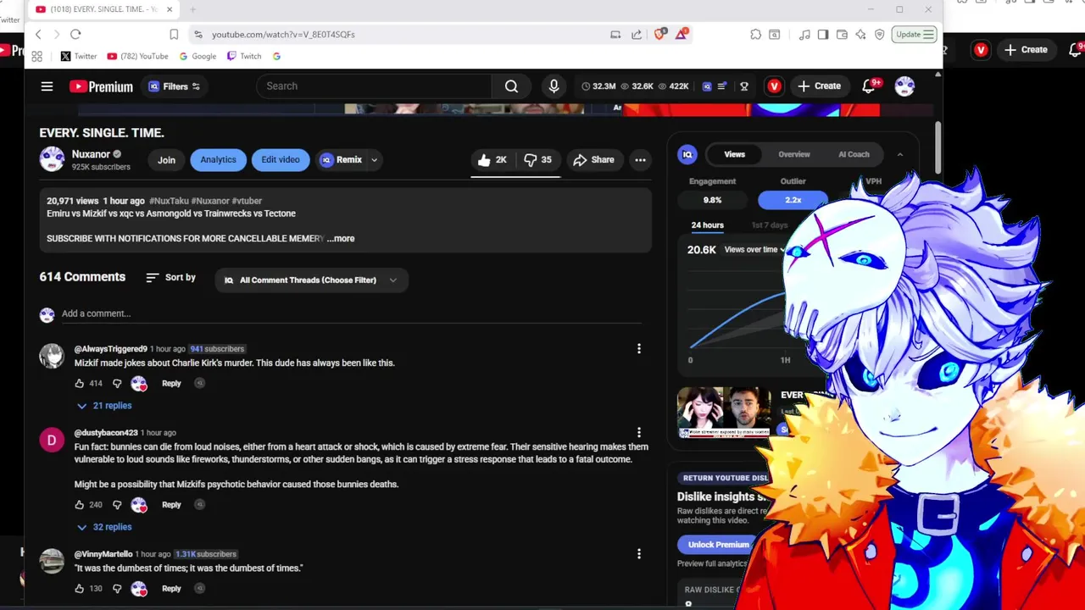Open the browser extensions puzzle icon
This screenshot has width=1085, height=610.
click(755, 34)
